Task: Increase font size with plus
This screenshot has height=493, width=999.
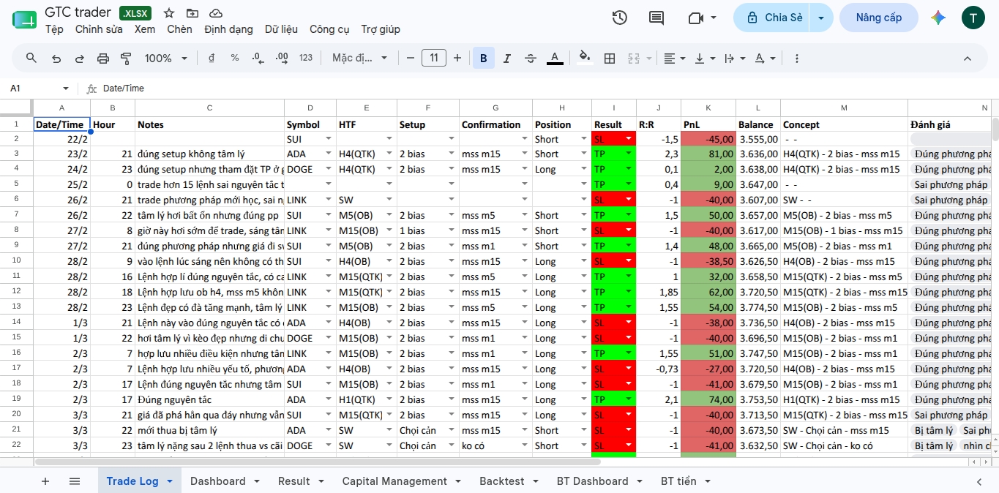Action: (457, 58)
